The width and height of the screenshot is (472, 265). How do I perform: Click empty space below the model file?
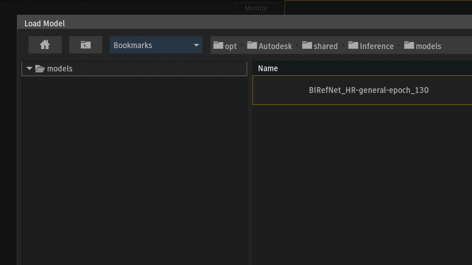tap(362, 184)
